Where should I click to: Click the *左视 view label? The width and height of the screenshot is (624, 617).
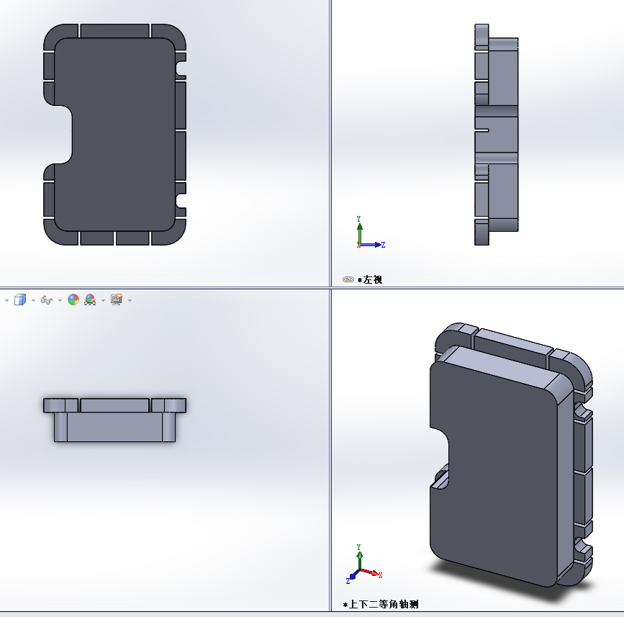tap(370, 280)
